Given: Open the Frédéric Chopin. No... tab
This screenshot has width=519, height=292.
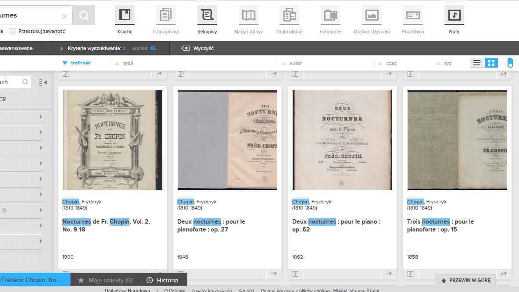Looking at the screenshot, I should 35,280.
